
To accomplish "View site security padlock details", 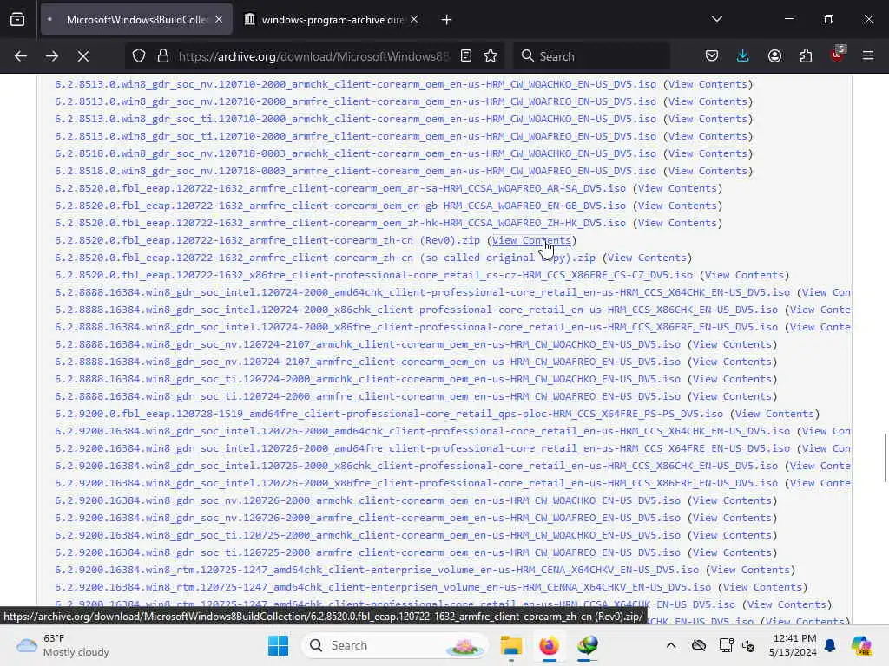I will [x=163, y=56].
